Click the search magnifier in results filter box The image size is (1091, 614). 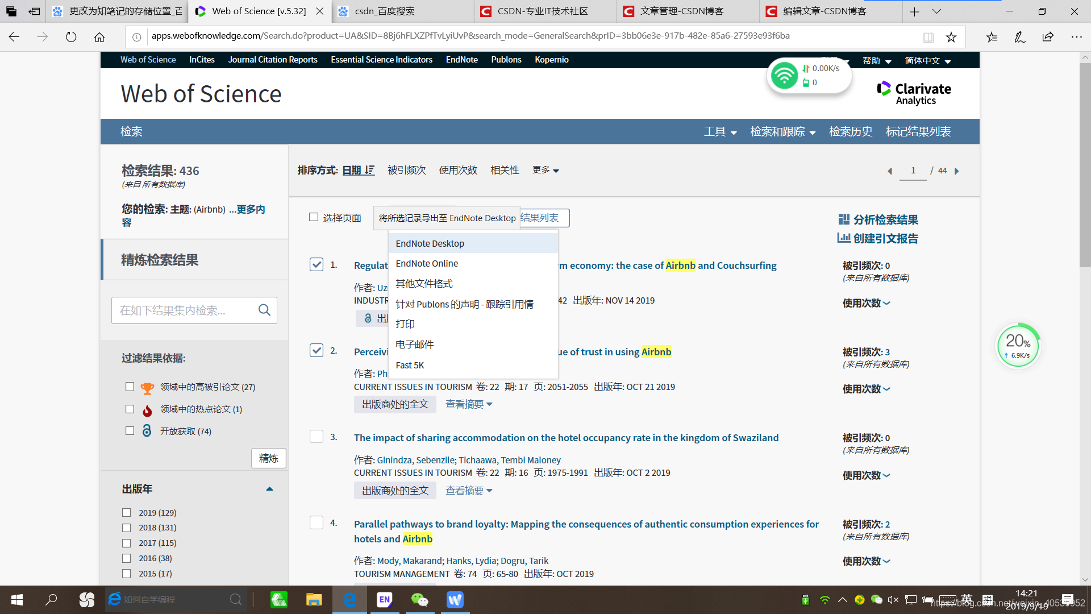click(x=264, y=310)
